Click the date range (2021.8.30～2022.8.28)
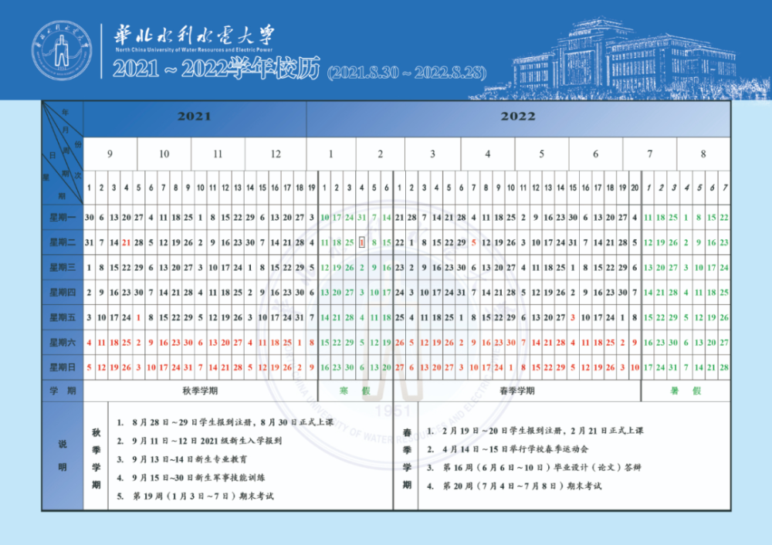This screenshot has width=772, height=545. click(407, 73)
